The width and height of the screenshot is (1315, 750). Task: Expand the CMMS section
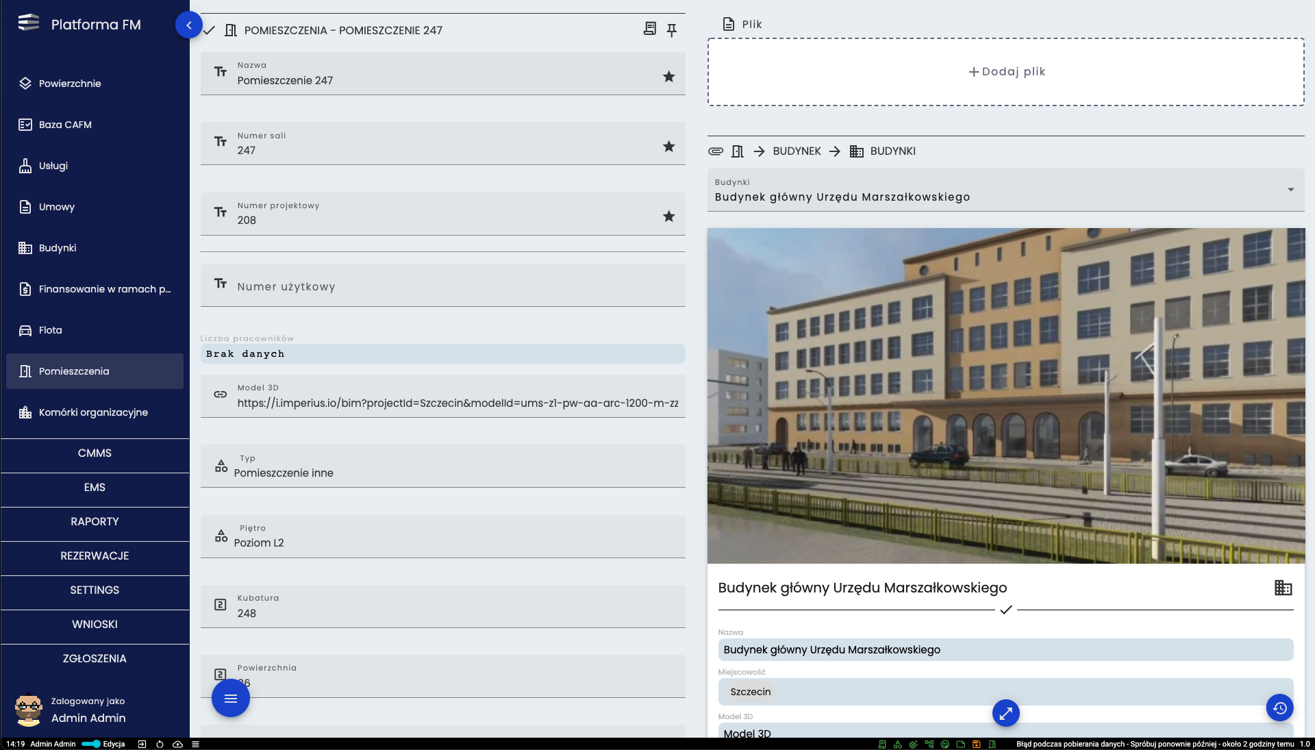pyautogui.click(x=95, y=453)
